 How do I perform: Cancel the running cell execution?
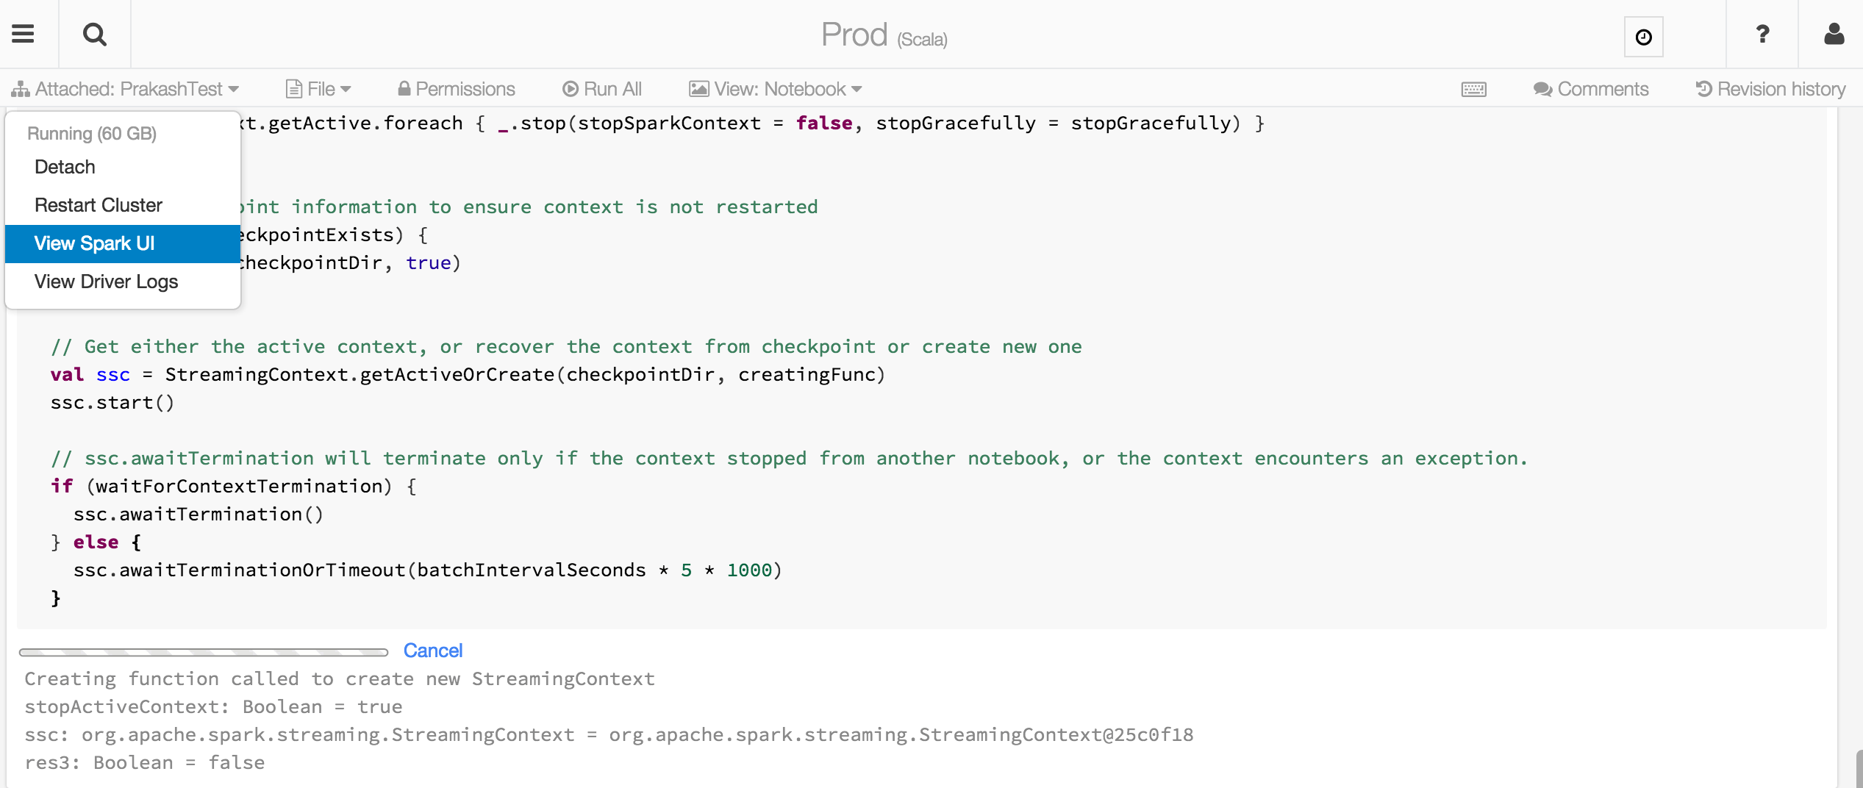pos(433,650)
